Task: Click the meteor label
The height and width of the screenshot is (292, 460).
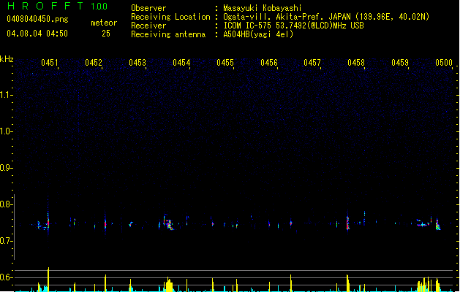Action: tap(104, 23)
